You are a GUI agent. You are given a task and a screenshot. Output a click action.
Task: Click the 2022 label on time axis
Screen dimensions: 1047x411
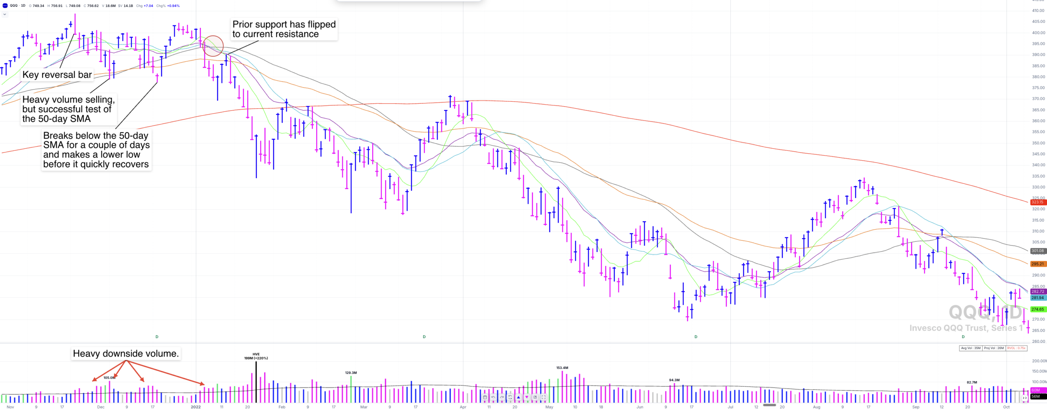(196, 407)
